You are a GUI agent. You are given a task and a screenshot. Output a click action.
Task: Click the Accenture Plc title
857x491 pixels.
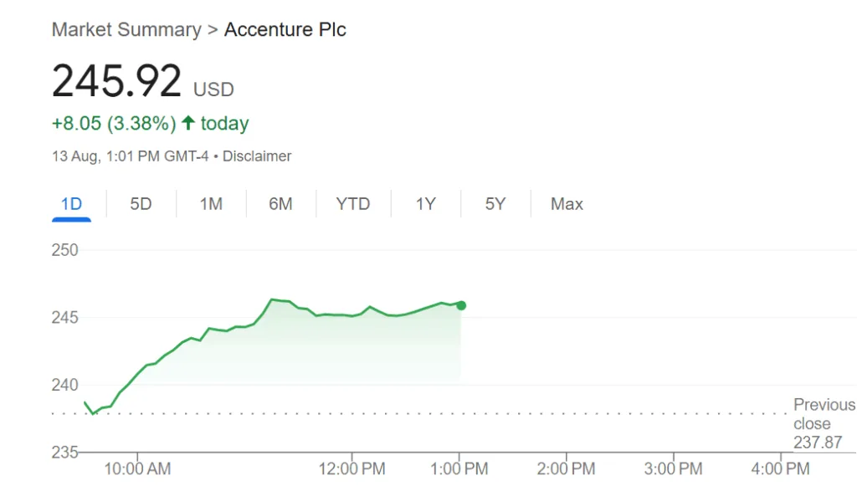click(x=285, y=30)
